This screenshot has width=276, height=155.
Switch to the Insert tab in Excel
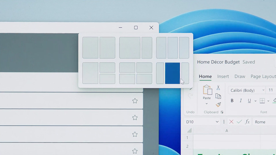223,77
